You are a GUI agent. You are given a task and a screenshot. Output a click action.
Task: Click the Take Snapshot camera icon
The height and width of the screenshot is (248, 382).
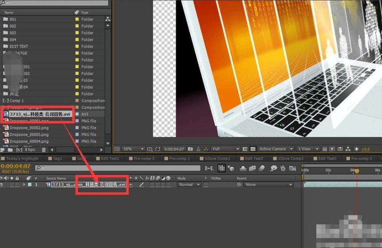[190, 149]
